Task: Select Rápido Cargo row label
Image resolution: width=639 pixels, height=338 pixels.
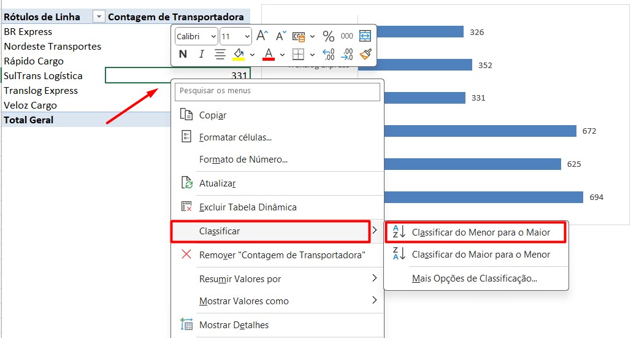Action: (x=34, y=61)
